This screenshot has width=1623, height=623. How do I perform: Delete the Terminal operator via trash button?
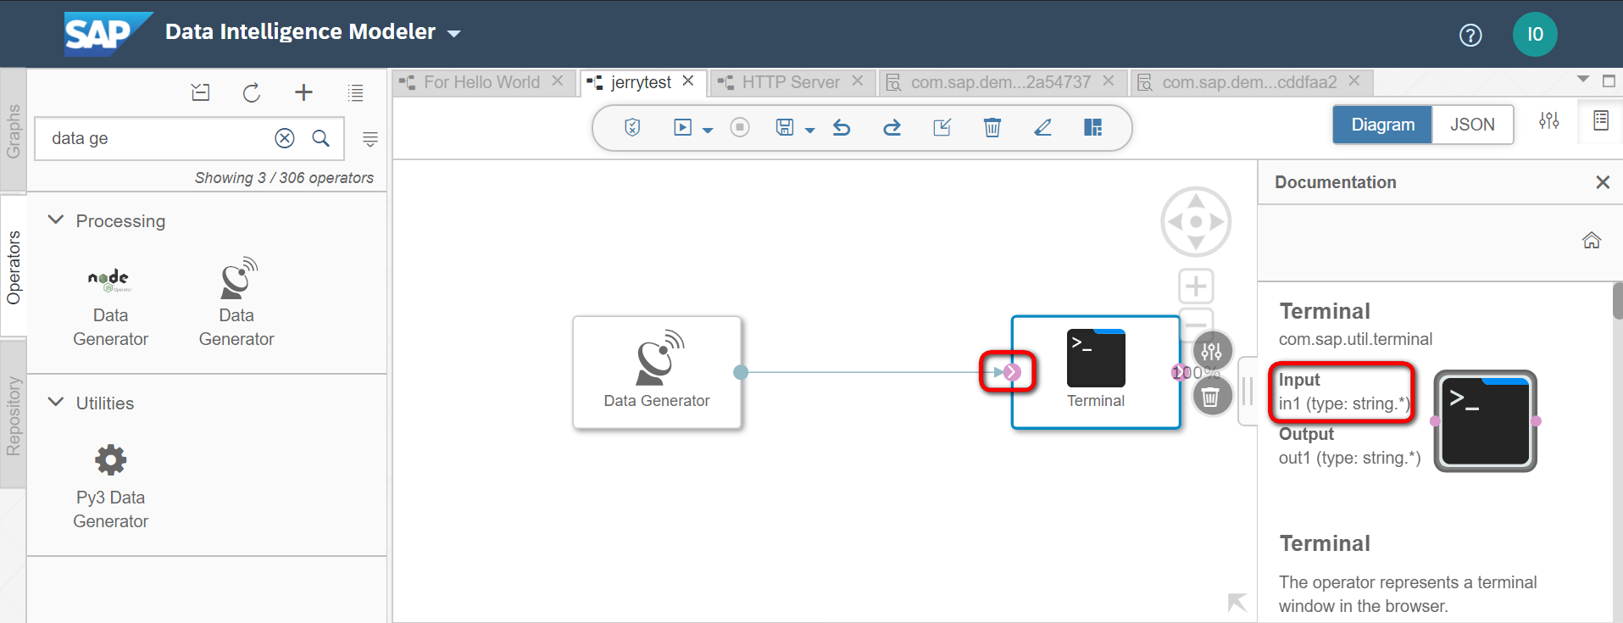tap(1211, 396)
